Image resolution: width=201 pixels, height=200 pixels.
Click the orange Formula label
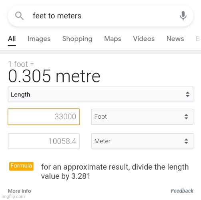pos(21,166)
